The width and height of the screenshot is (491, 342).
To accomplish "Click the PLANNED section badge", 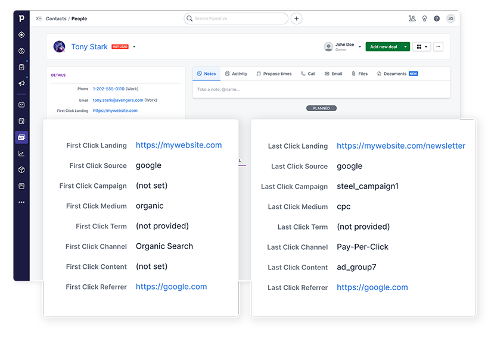I will pos(321,108).
